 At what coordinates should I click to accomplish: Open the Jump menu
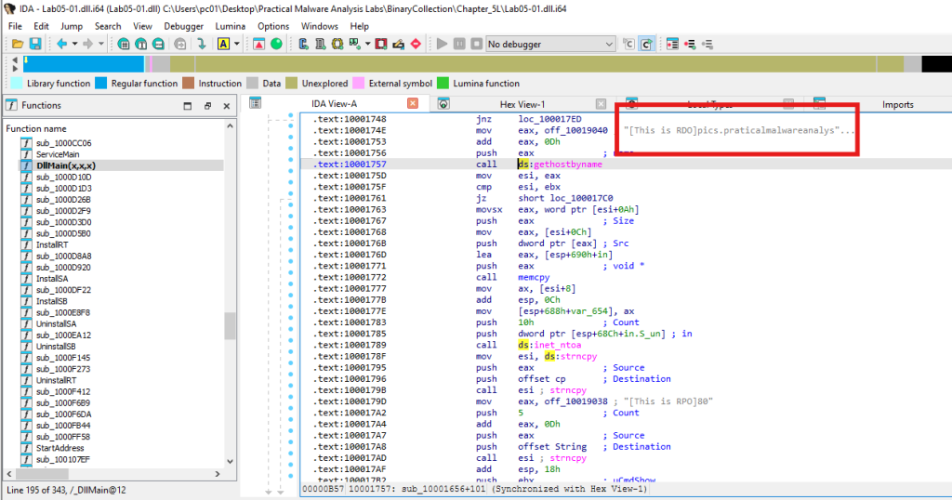[x=72, y=27]
